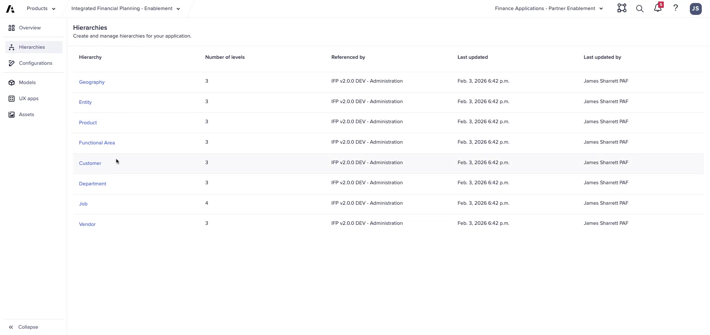Click the app switcher icon near search
710x335 pixels.
click(x=621, y=8)
